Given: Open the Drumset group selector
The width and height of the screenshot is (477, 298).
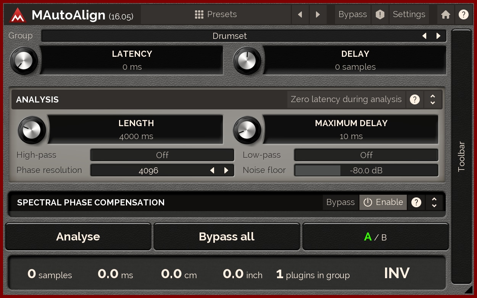Looking at the screenshot, I should pos(243,36).
